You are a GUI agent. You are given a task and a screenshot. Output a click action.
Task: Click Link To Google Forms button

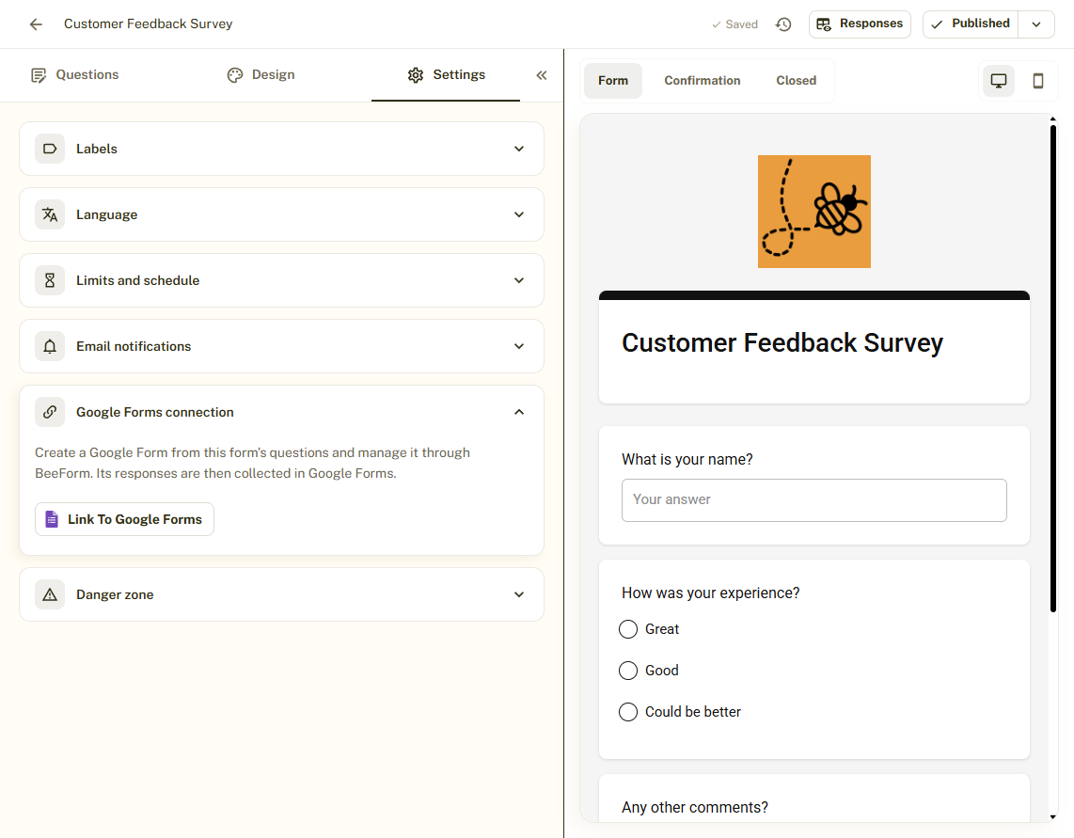tap(125, 519)
